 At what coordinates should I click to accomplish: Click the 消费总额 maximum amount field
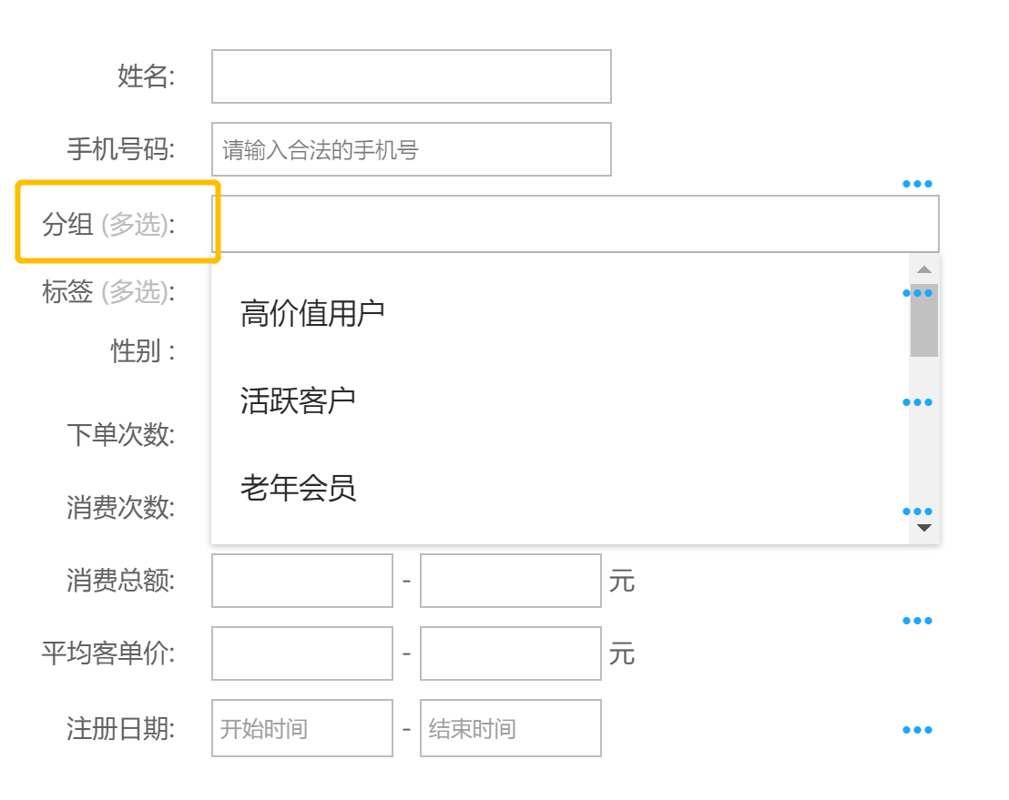510,581
